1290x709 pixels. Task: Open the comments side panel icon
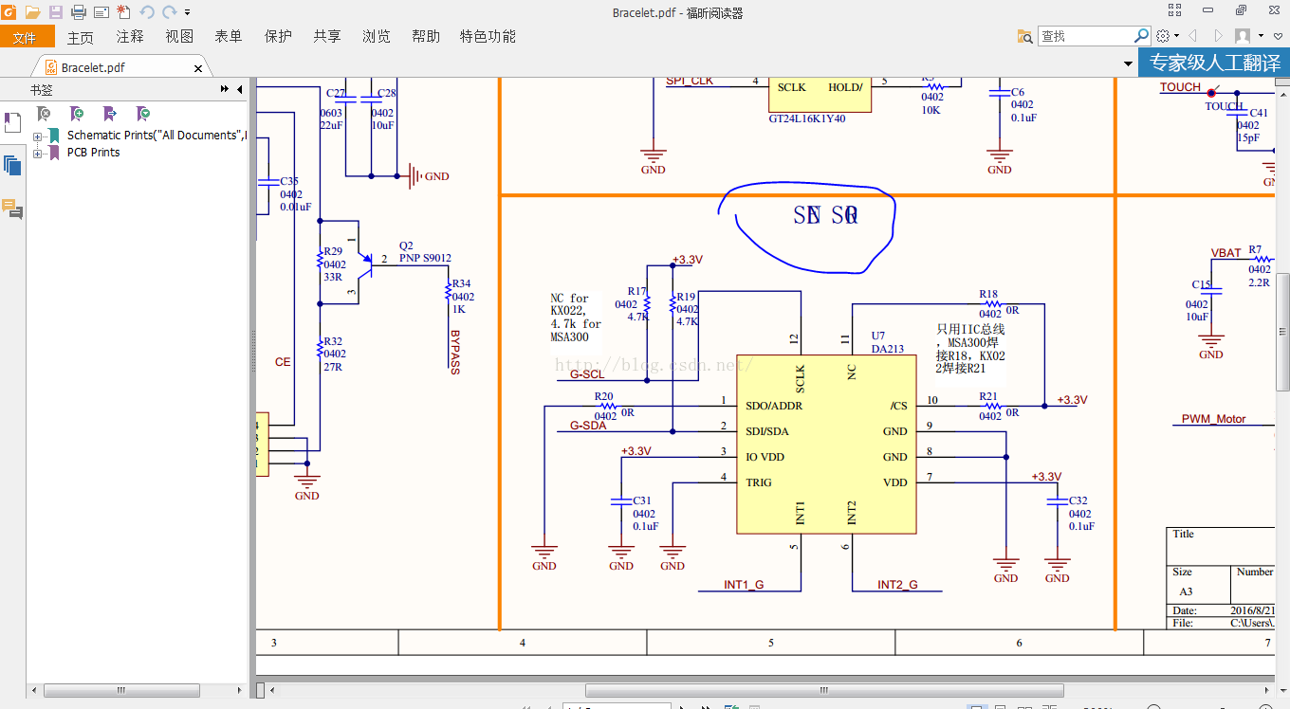click(x=12, y=209)
